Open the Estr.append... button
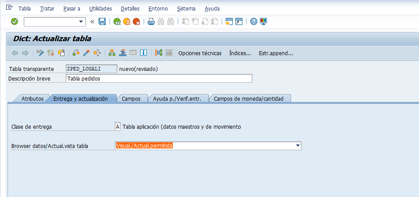 coord(276,53)
